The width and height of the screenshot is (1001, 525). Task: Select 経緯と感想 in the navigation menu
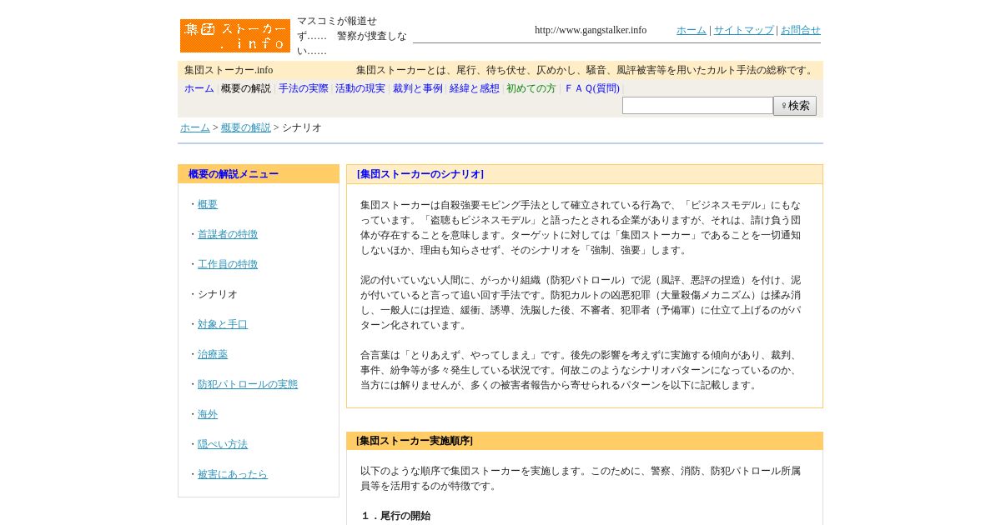coord(475,88)
